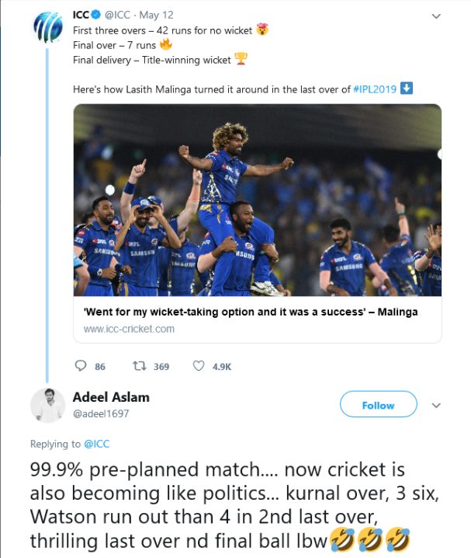
Task: Open the 'Went for my wicket-taking option' headline
Action: click(251, 312)
